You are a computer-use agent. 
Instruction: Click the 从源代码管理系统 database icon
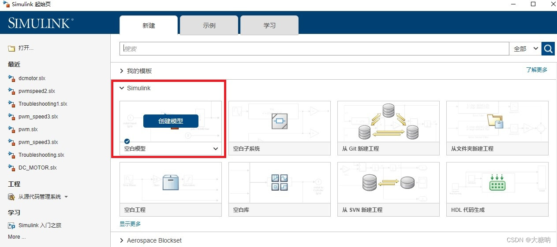(11, 197)
